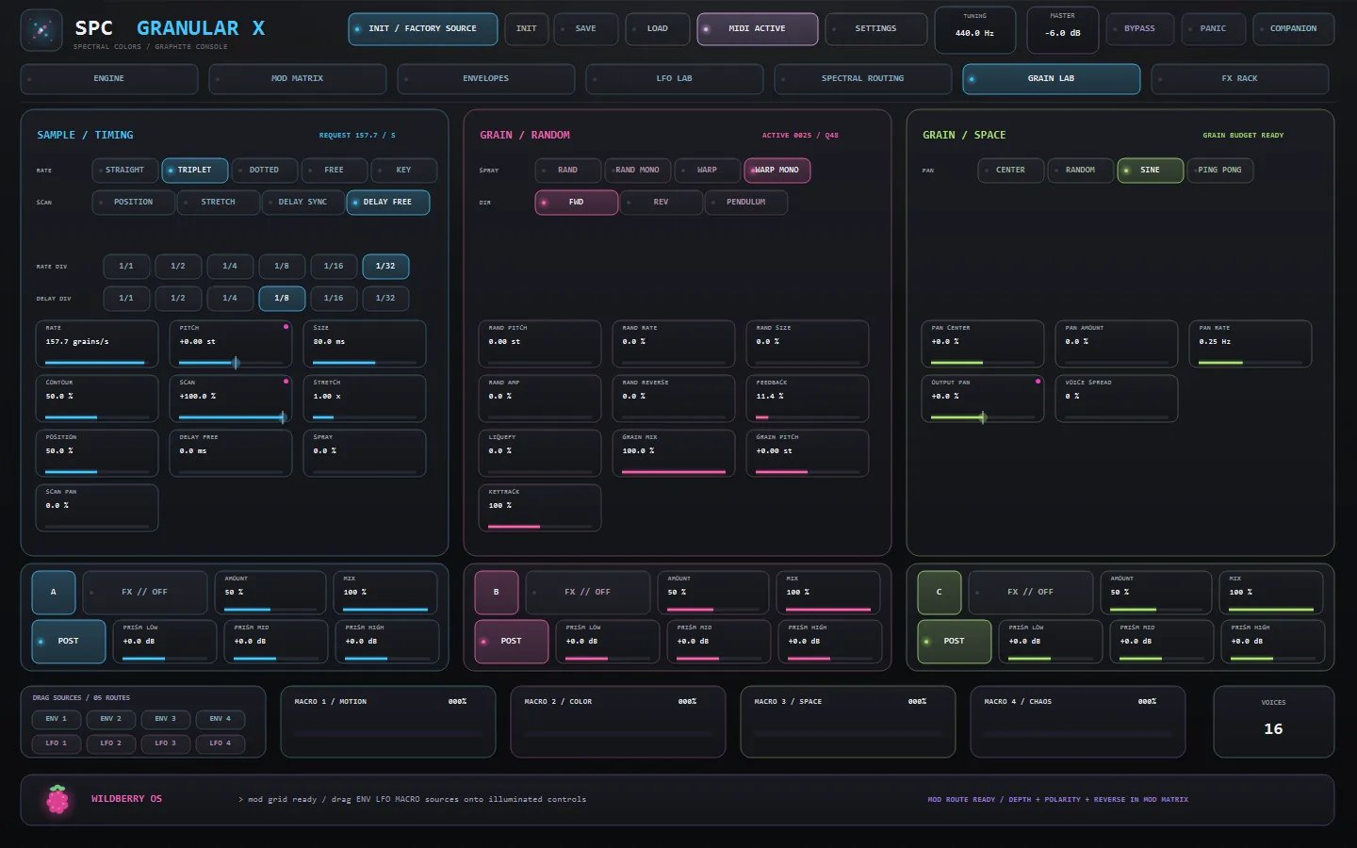This screenshot has width=1357, height=848.
Task: Open the Mod Matrix tab
Action: (298, 79)
